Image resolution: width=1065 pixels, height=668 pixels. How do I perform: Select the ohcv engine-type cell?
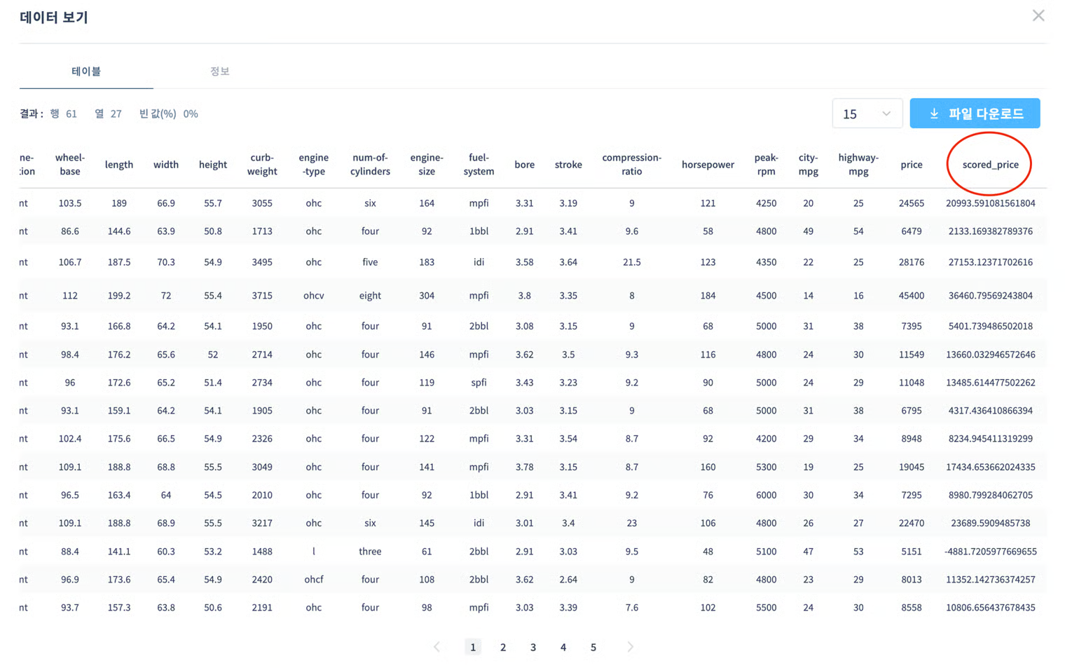click(313, 296)
